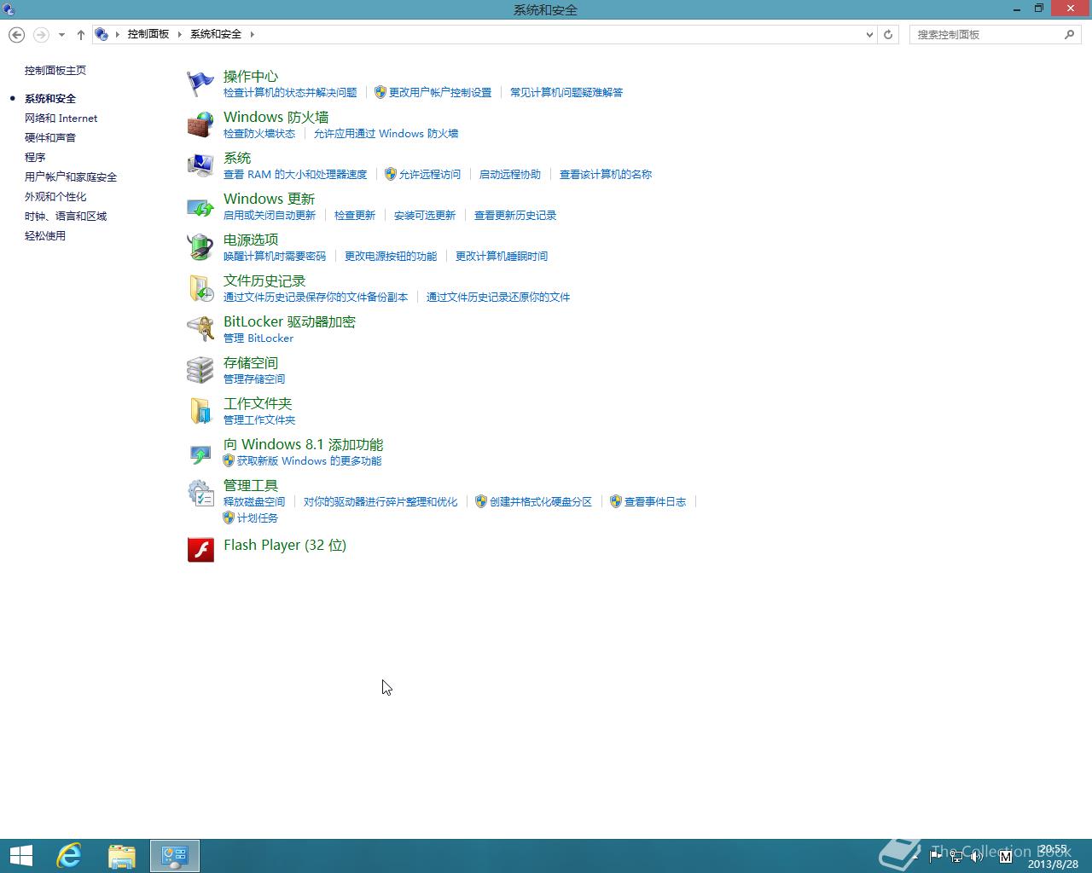Open 常见计算机问题疑难解答 link
This screenshot has height=873, width=1092.
point(566,92)
